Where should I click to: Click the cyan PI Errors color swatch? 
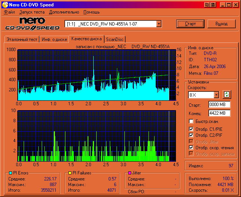pyautogui.click(x=10, y=173)
